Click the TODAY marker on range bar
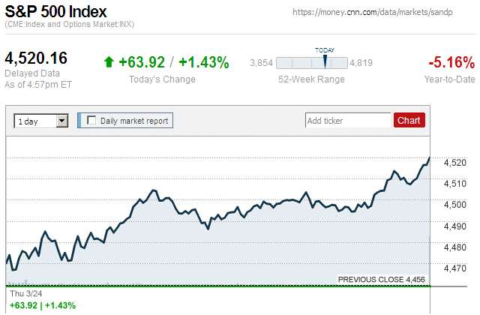The width and height of the screenshot is (480, 315). tap(325, 61)
